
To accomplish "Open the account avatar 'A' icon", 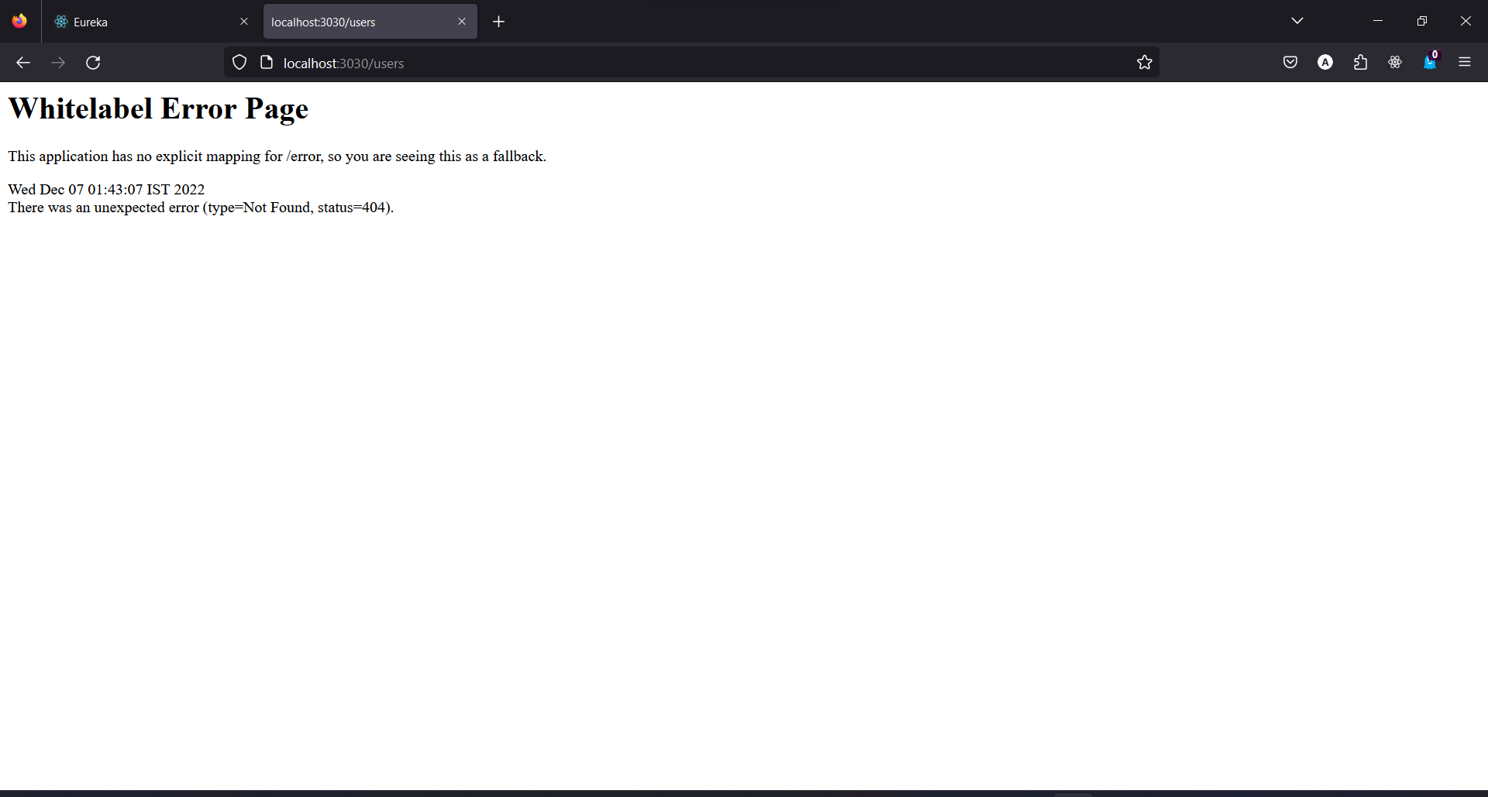I will tap(1325, 63).
